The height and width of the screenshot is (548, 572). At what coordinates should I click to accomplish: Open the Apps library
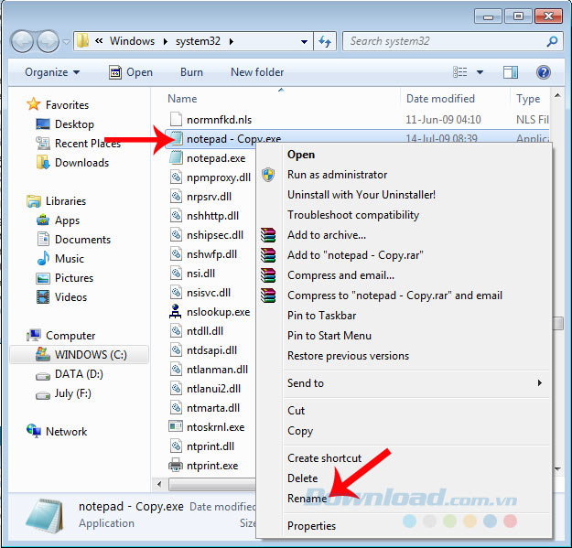pos(58,220)
